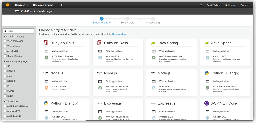Click the Python logo on Elastic Beanstalk Django card
The width and height of the screenshot is (256, 123).
[207, 73]
